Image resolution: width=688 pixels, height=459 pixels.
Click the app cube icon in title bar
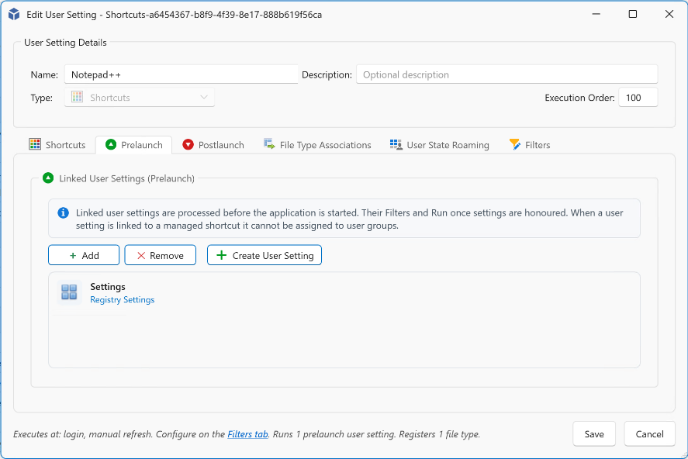(14, 14)
